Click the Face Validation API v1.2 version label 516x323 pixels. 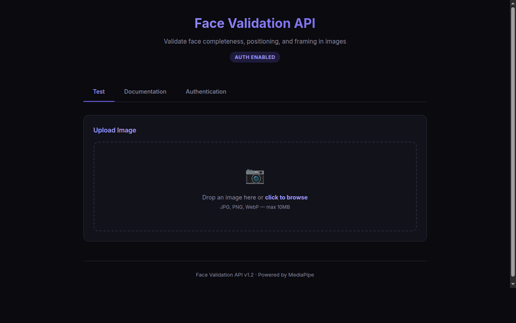point(224,275)
